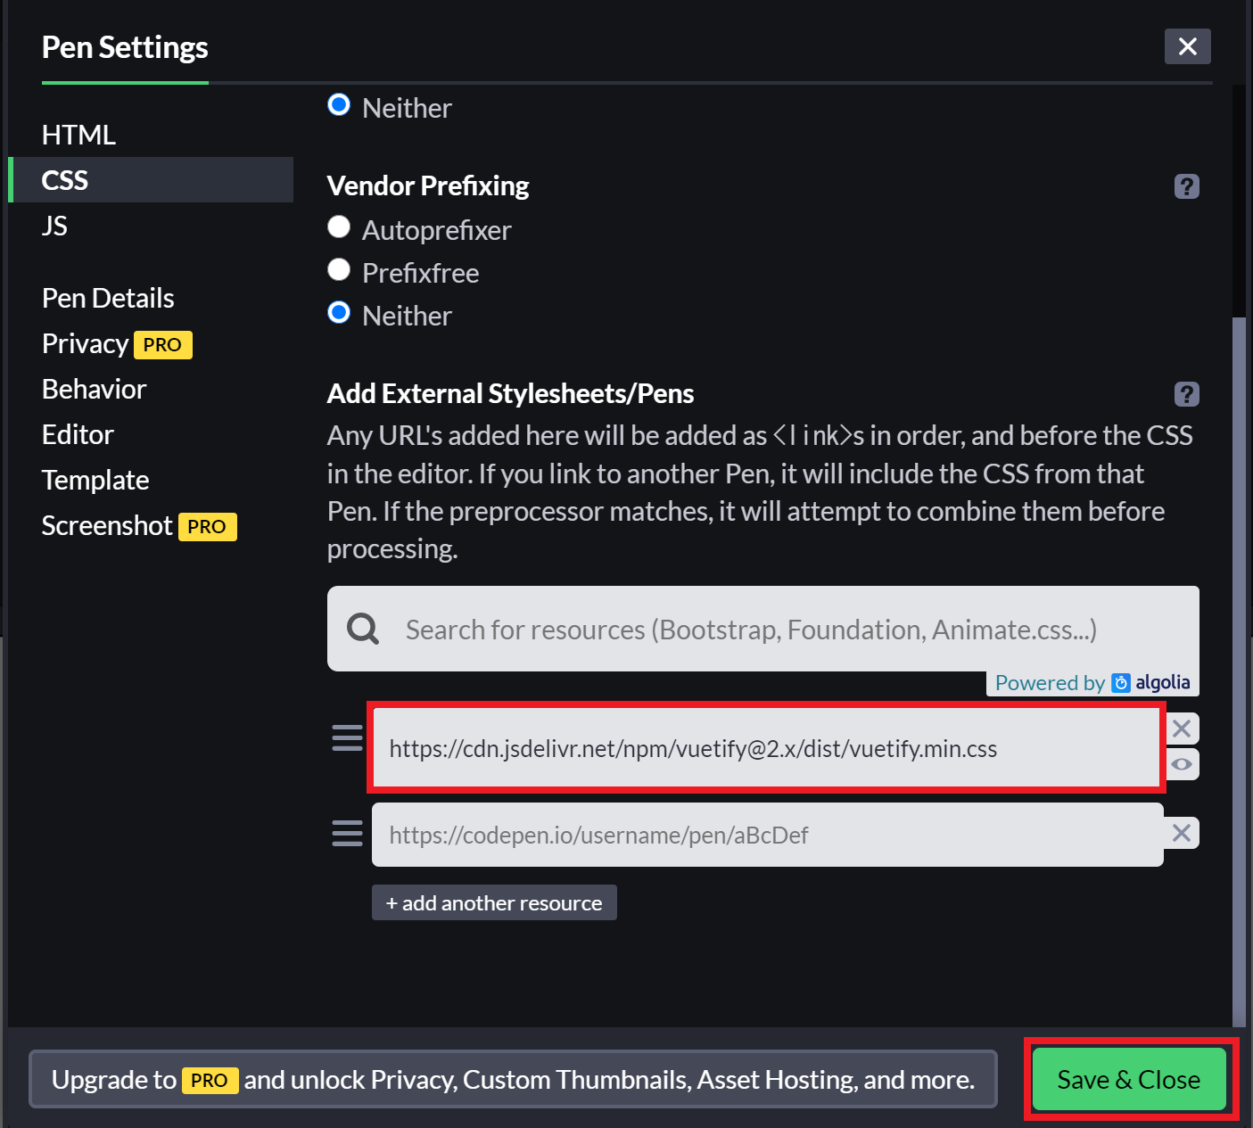Screen dimensions: 1253x1128
Task: Toggle the eye icon on the Vuetify resource
Action: [1183, 763]
